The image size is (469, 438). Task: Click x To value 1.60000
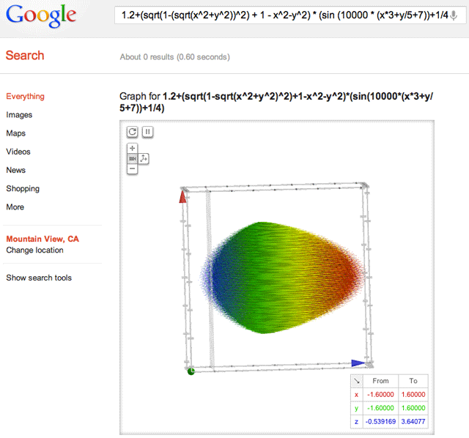click(x=413, y=395)
